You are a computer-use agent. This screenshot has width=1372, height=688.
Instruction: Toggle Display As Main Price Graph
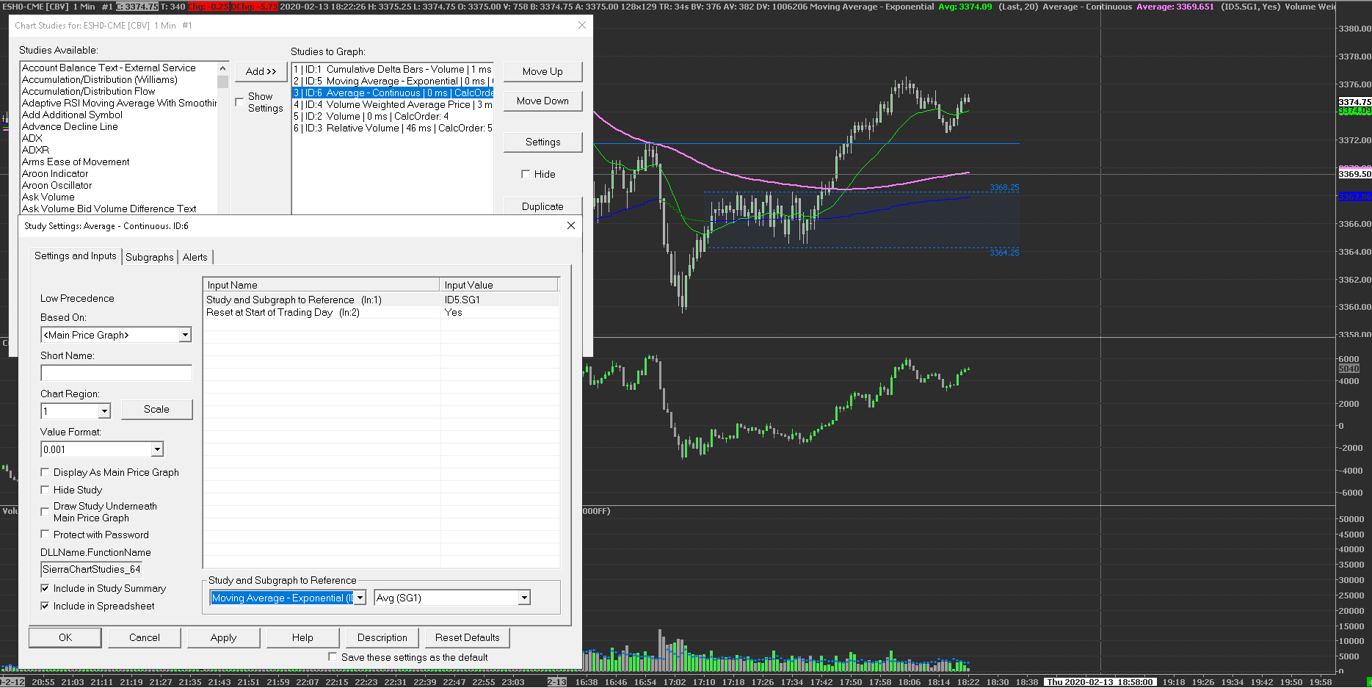[x=46, y=472]
